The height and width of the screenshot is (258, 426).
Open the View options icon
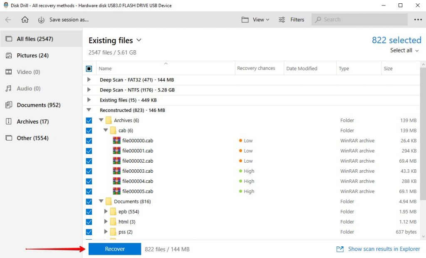click(245, 19)
